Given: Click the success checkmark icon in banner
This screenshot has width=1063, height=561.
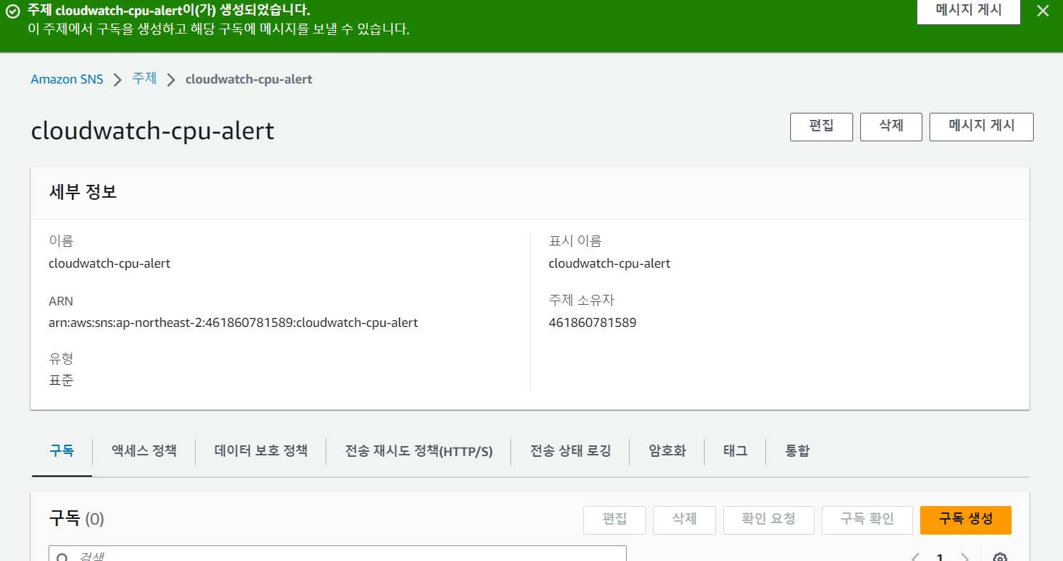Looking at the screenshot, I should click(x=13, y=11).
